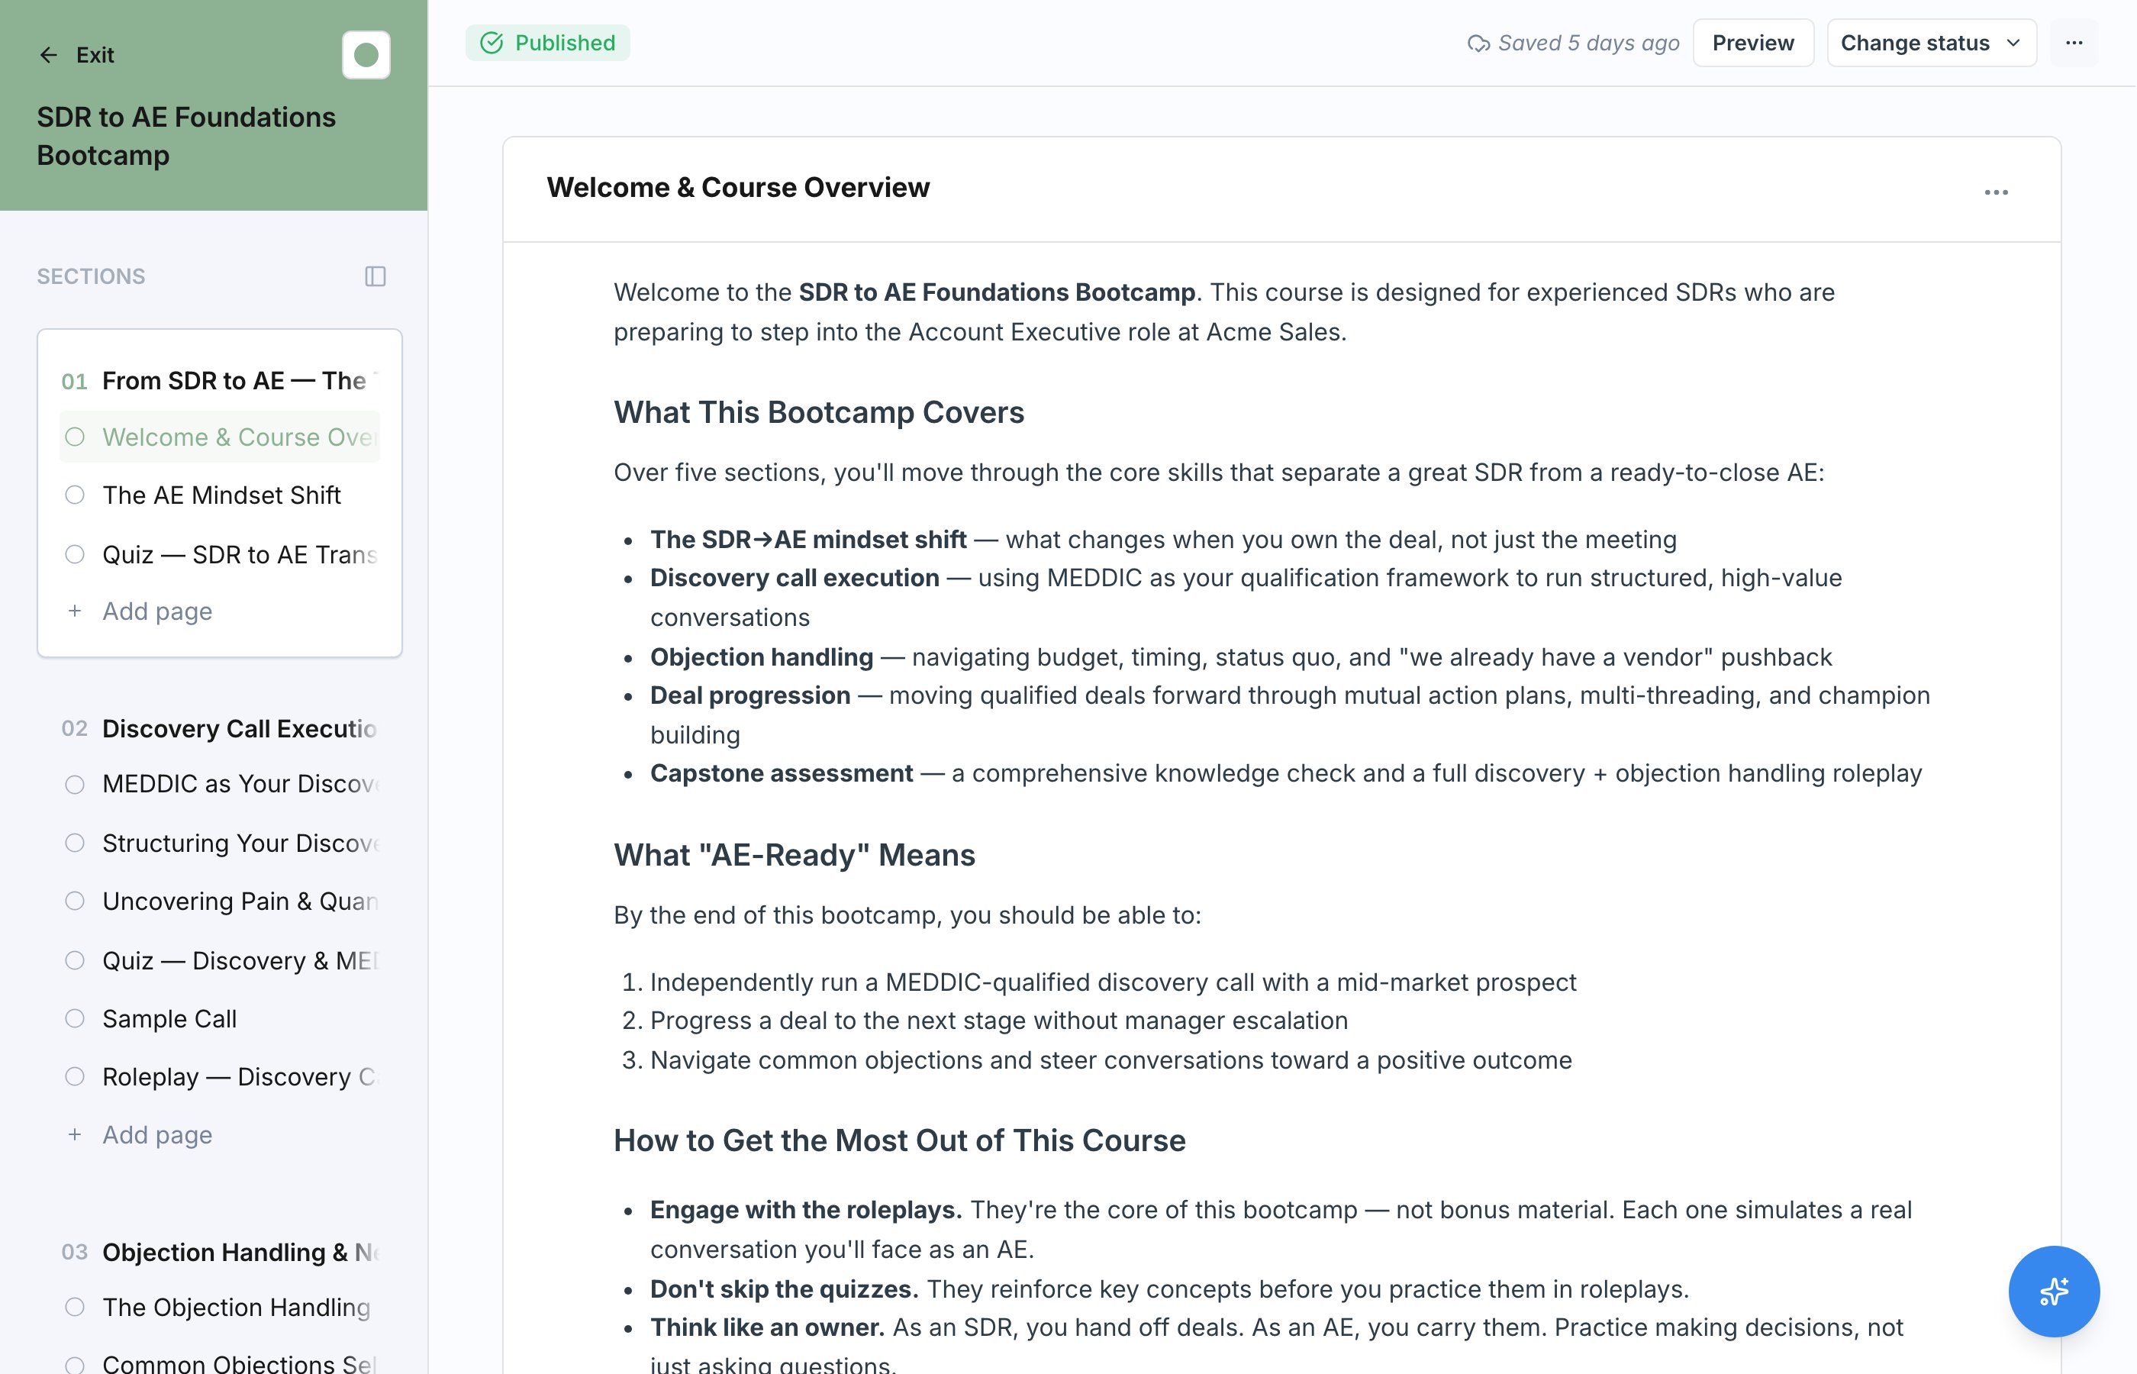Image resolution: width=2137 pixels, height=1374 pixels.
Task: Select section 03 Objection Handling
Action: click(219, 1252)
